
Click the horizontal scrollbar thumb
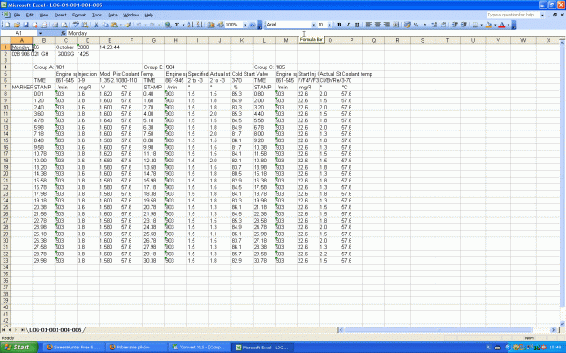438,330
